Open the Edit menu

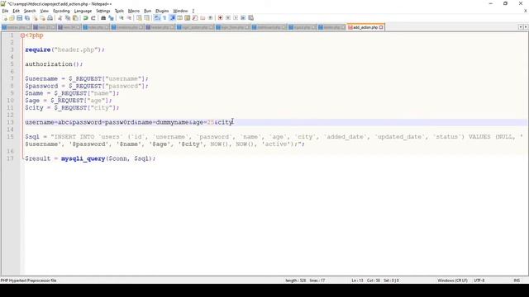[17, 11]
